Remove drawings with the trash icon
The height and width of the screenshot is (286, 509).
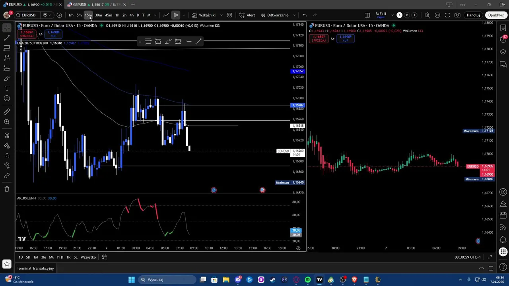7,189
